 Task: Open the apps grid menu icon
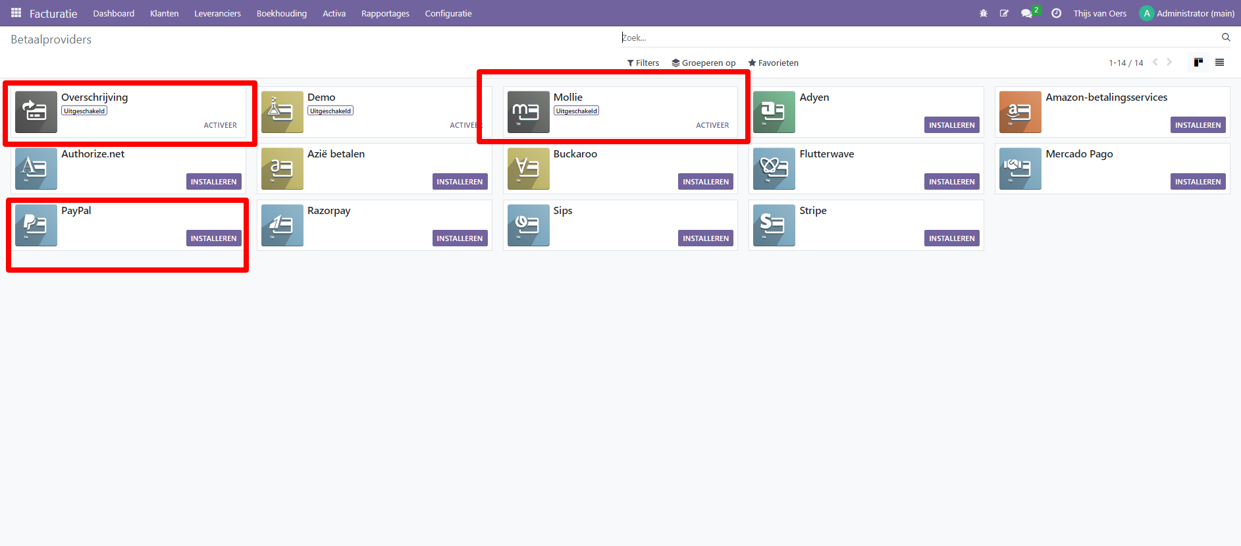tap(16, 13)
